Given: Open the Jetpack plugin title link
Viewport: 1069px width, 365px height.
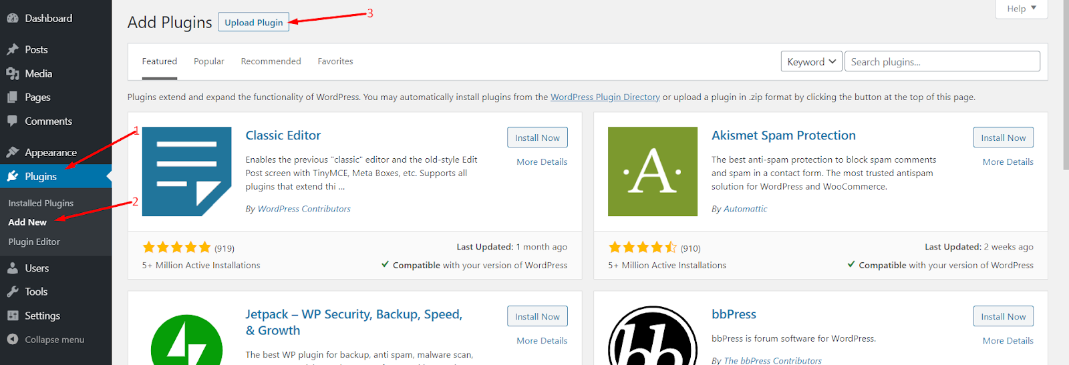Looking at the screenshot, I should coord(353,322).
